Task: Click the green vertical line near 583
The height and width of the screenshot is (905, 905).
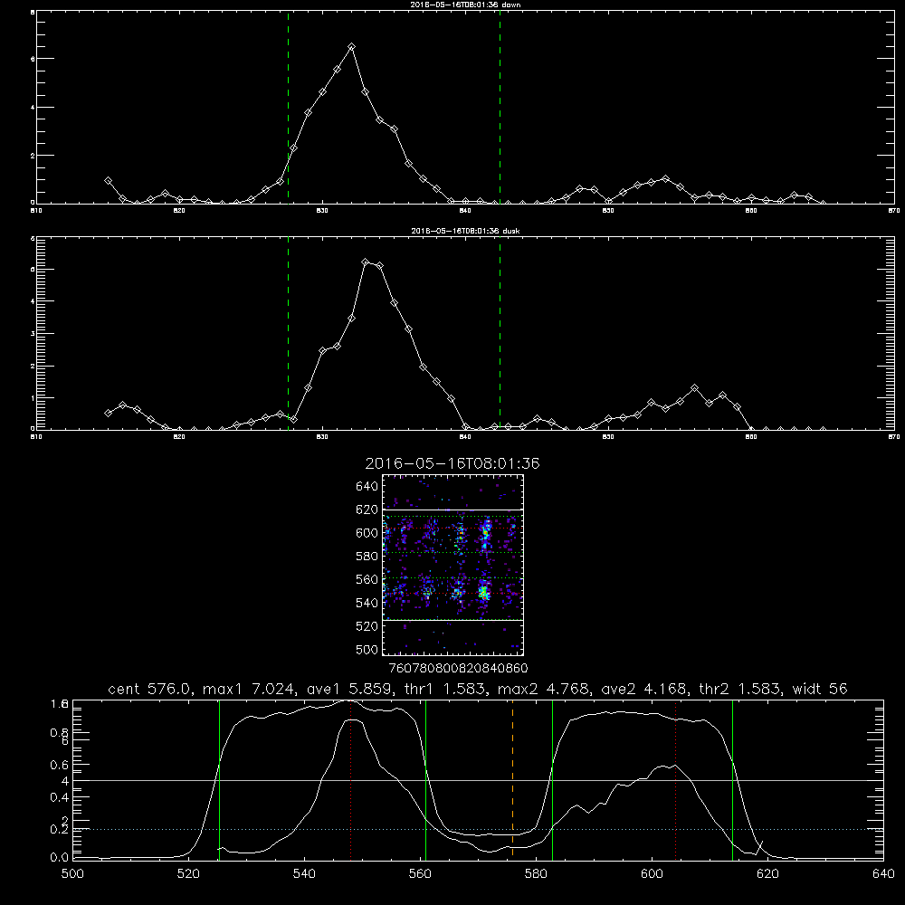Action: 552,780
